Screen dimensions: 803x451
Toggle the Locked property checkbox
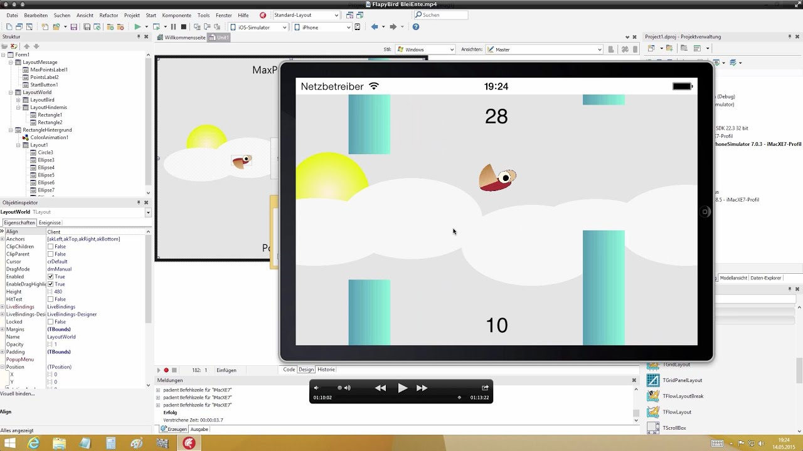click(50, 321)
